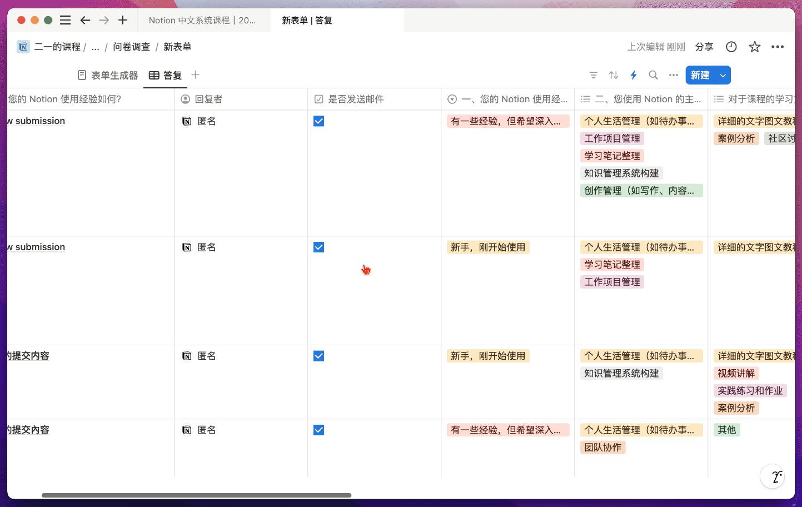Open the 二、您使用 Notion 的主 column header
The width and height of the screenshot is (802, 507).
[641, 99]
